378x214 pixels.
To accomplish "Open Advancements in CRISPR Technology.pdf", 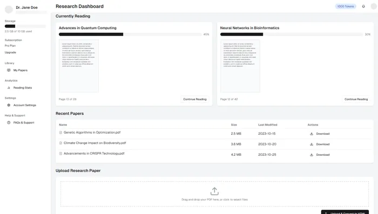I will [x=94, y=154].
